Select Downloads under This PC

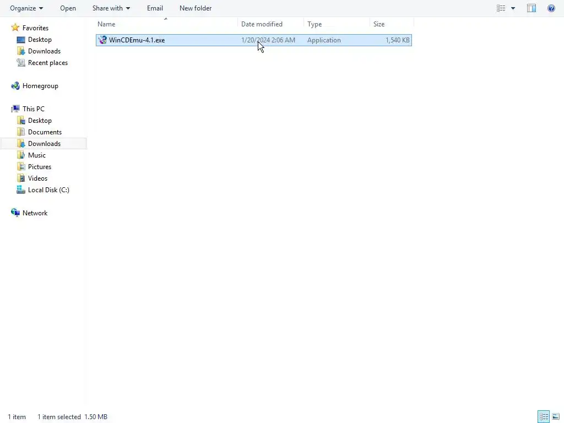click(x=44, y=144)
